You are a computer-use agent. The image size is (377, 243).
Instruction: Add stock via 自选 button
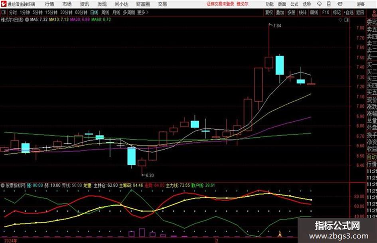[349, 12]
